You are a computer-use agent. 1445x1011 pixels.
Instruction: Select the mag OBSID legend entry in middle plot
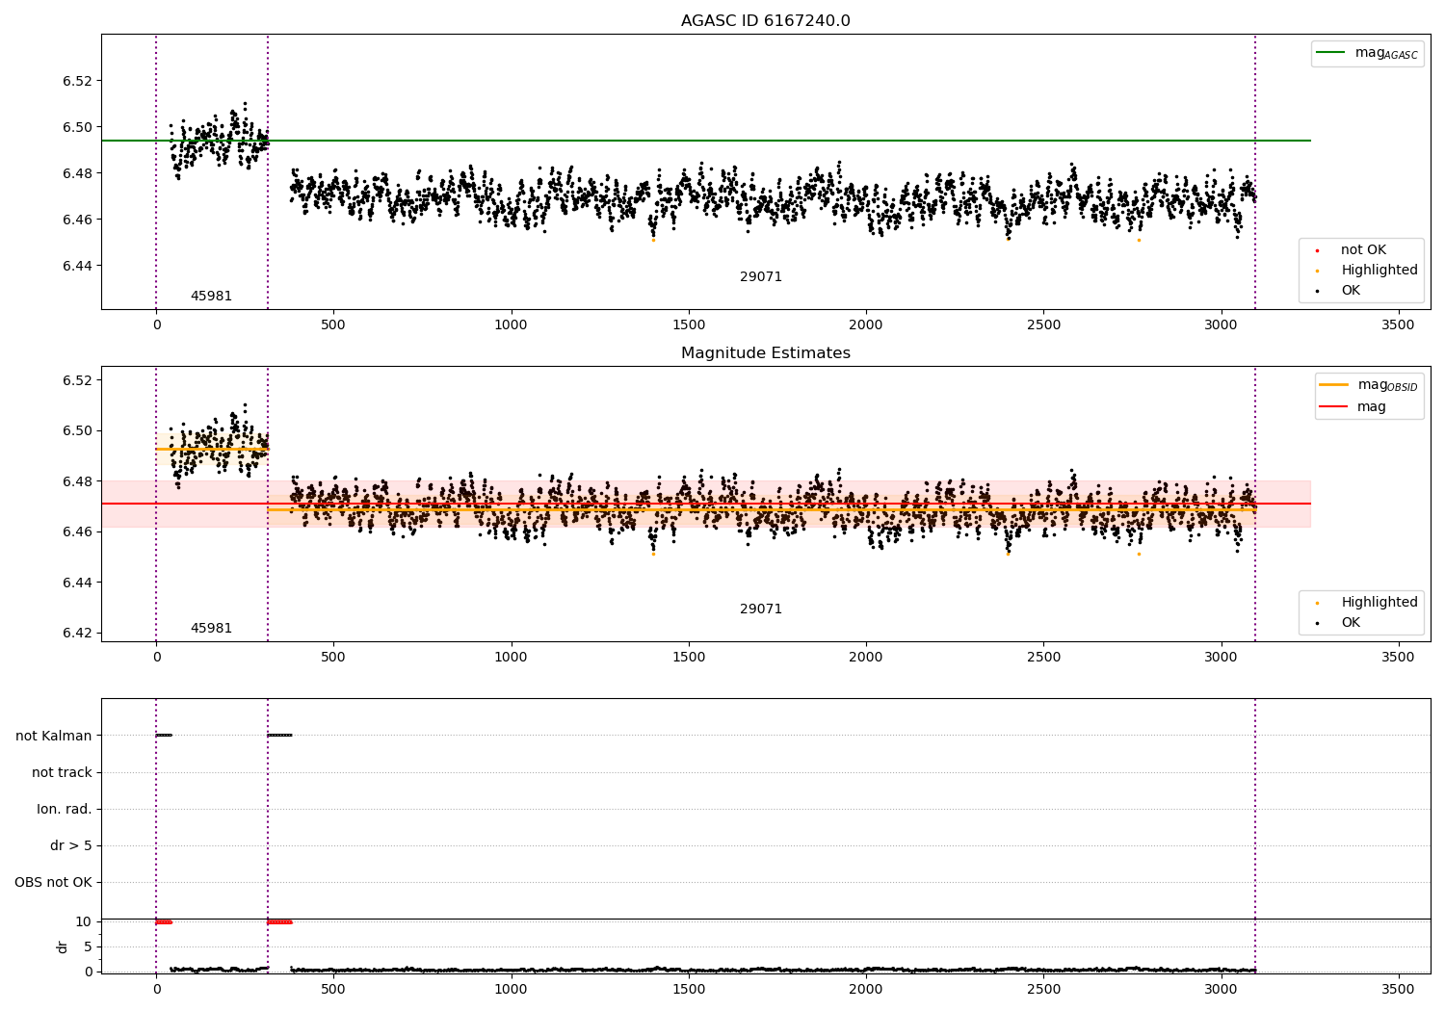click(1369, 385)
